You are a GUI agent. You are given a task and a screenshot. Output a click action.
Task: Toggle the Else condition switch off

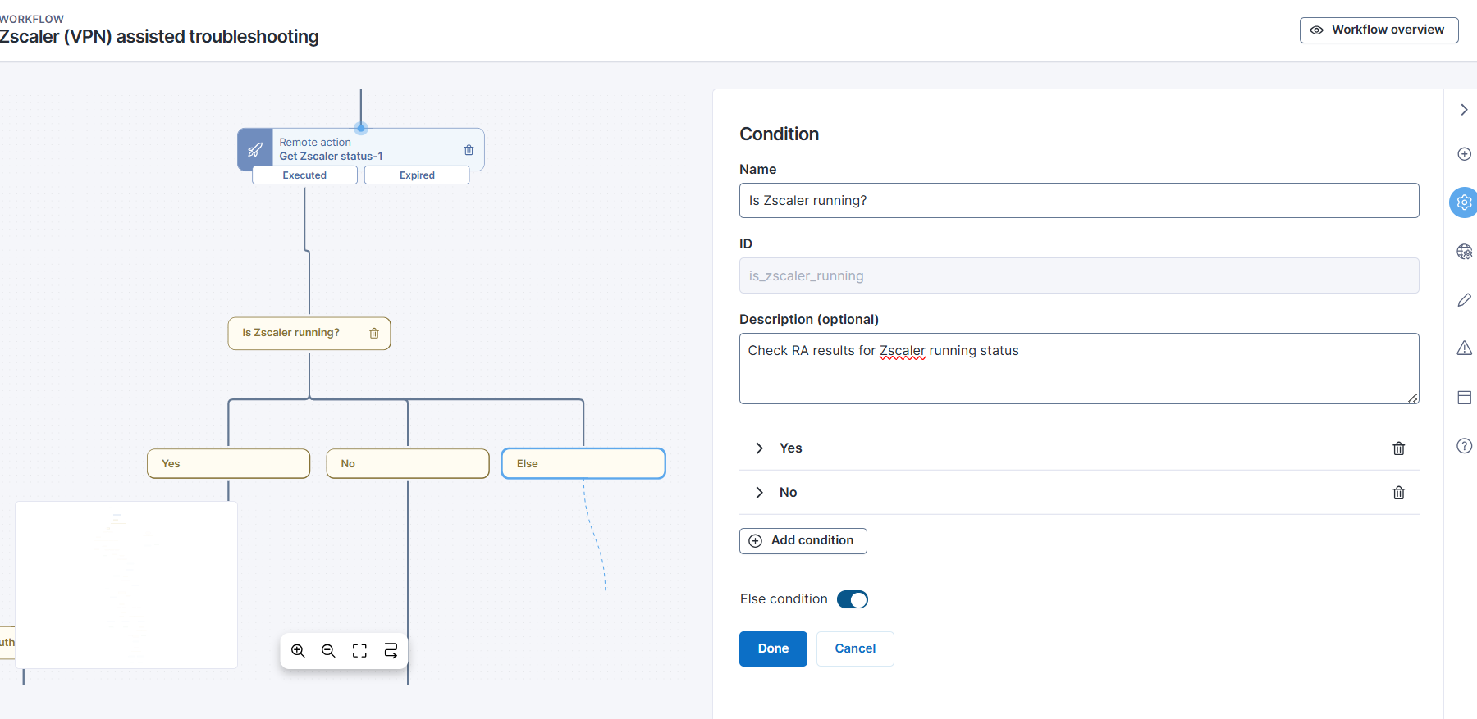(x=852, y=599)
